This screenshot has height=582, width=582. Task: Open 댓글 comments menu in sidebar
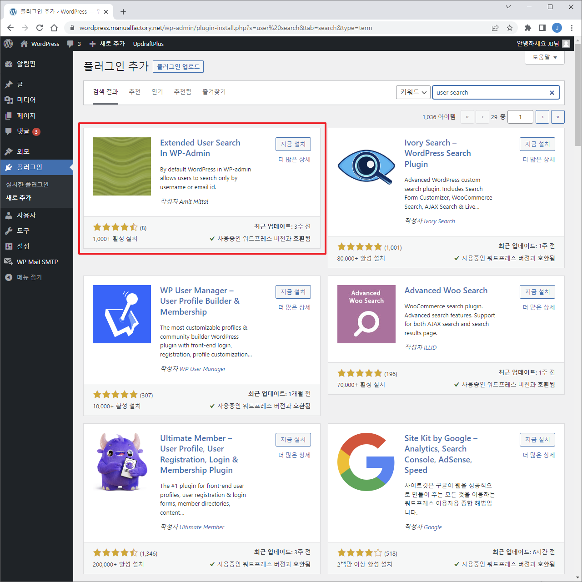pos(36,131)
